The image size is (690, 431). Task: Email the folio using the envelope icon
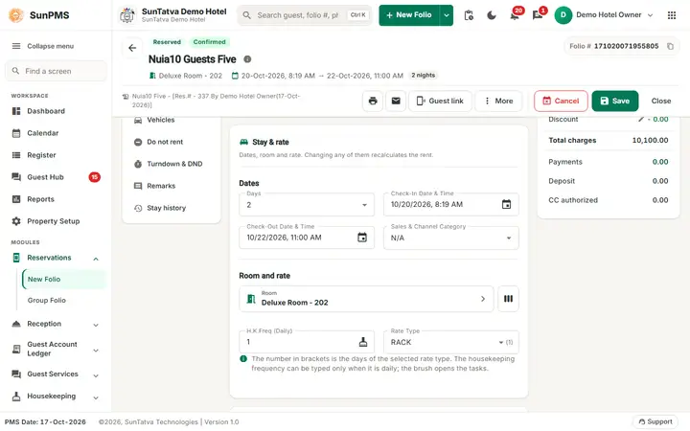pyautogui.click(x=396, y=101)
